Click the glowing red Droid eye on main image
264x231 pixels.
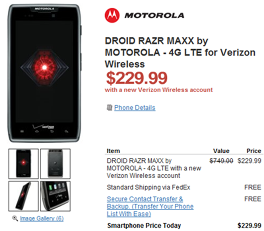tap(44, 67)
